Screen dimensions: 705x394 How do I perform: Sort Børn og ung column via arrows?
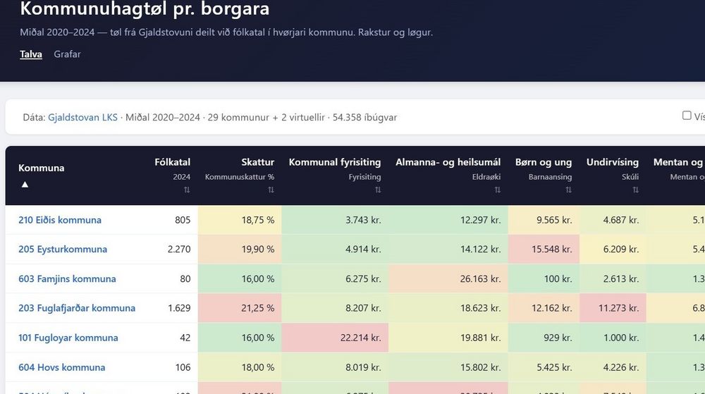[568, 190]
